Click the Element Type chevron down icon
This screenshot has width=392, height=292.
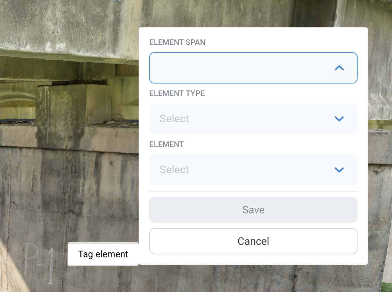(339, 119)
